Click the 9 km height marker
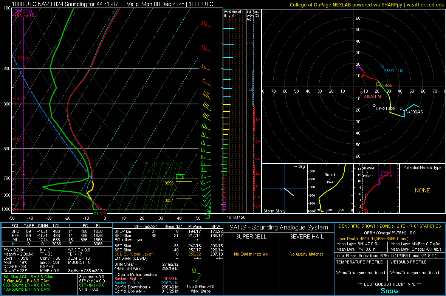Screen dimensions: 446x296 point(21,98)
